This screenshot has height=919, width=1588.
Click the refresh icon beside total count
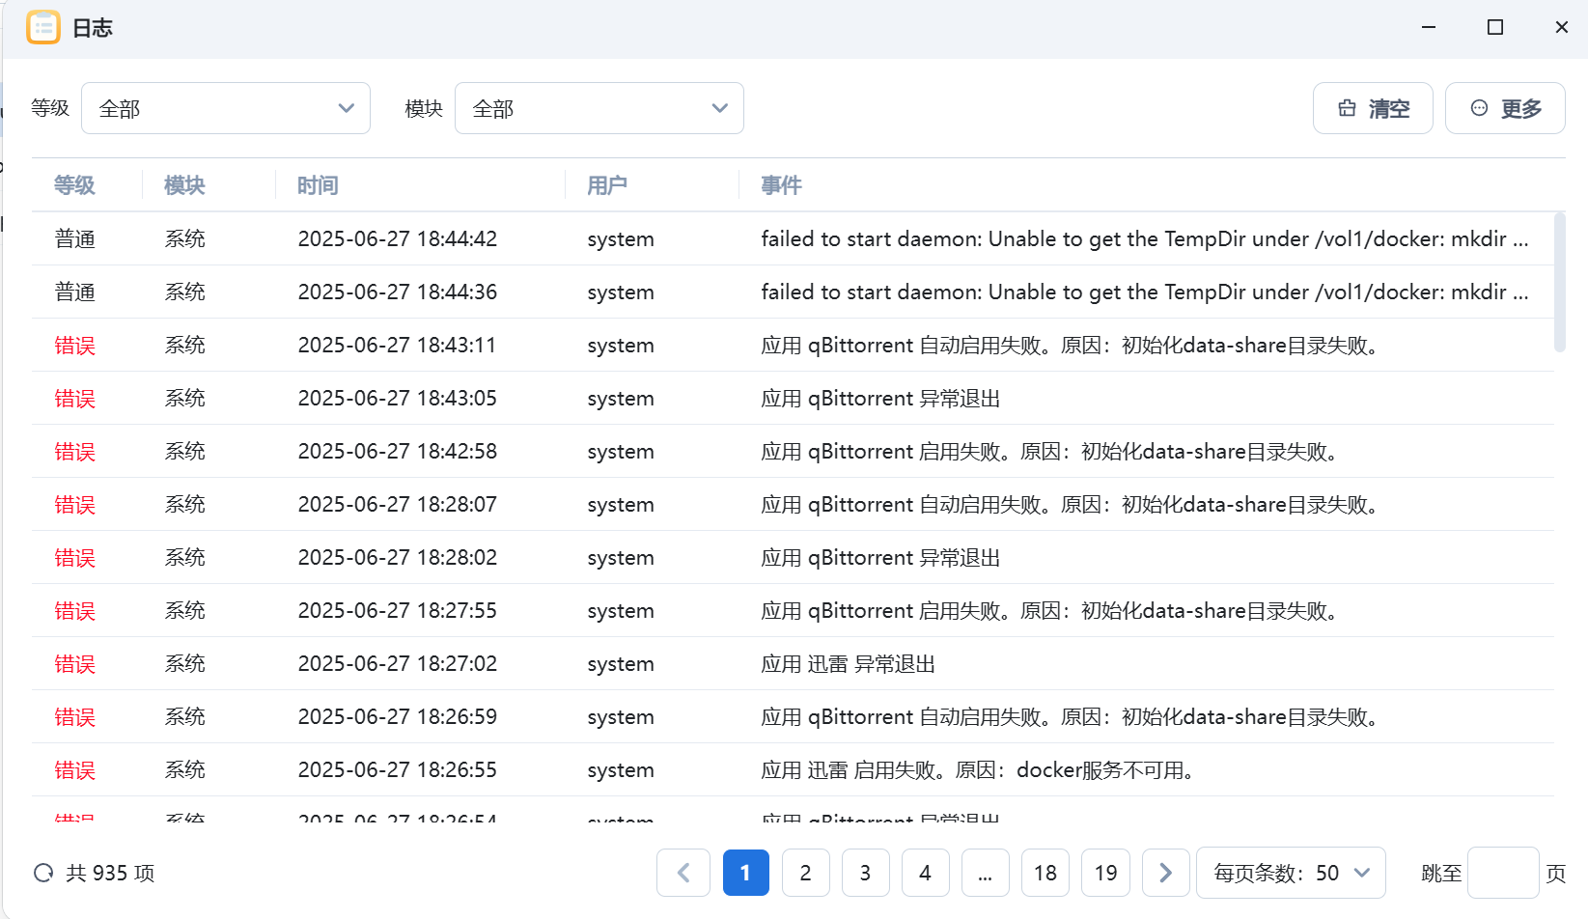click(x=43, y=874)
